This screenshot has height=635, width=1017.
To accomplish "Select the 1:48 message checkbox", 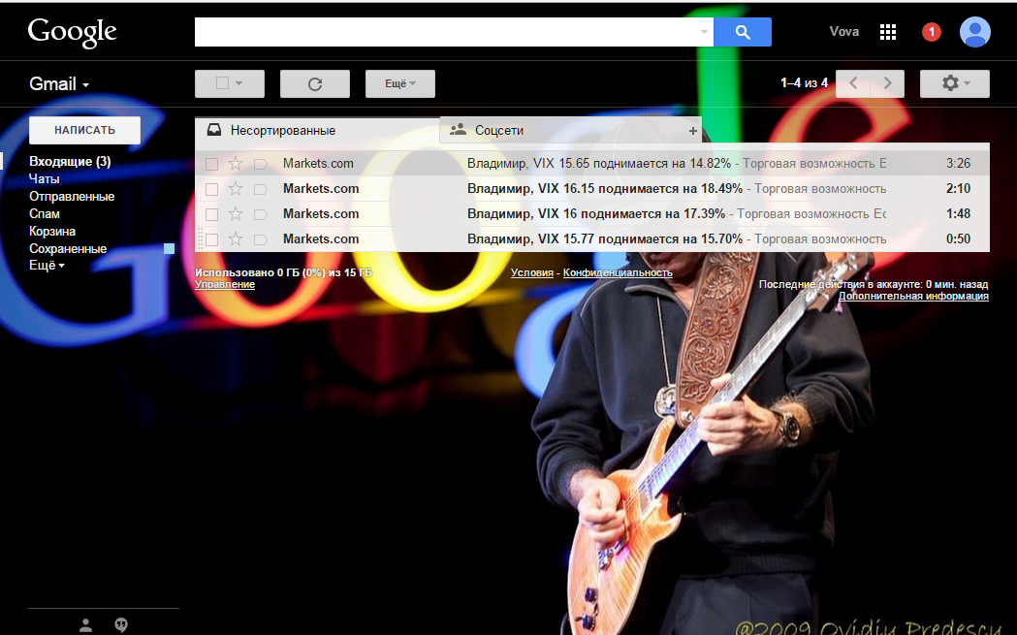I will 211,214.
